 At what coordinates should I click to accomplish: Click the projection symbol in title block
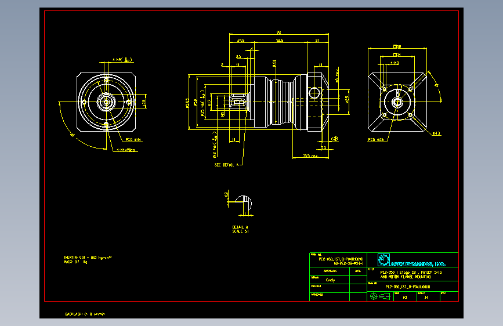click(380, 296)
